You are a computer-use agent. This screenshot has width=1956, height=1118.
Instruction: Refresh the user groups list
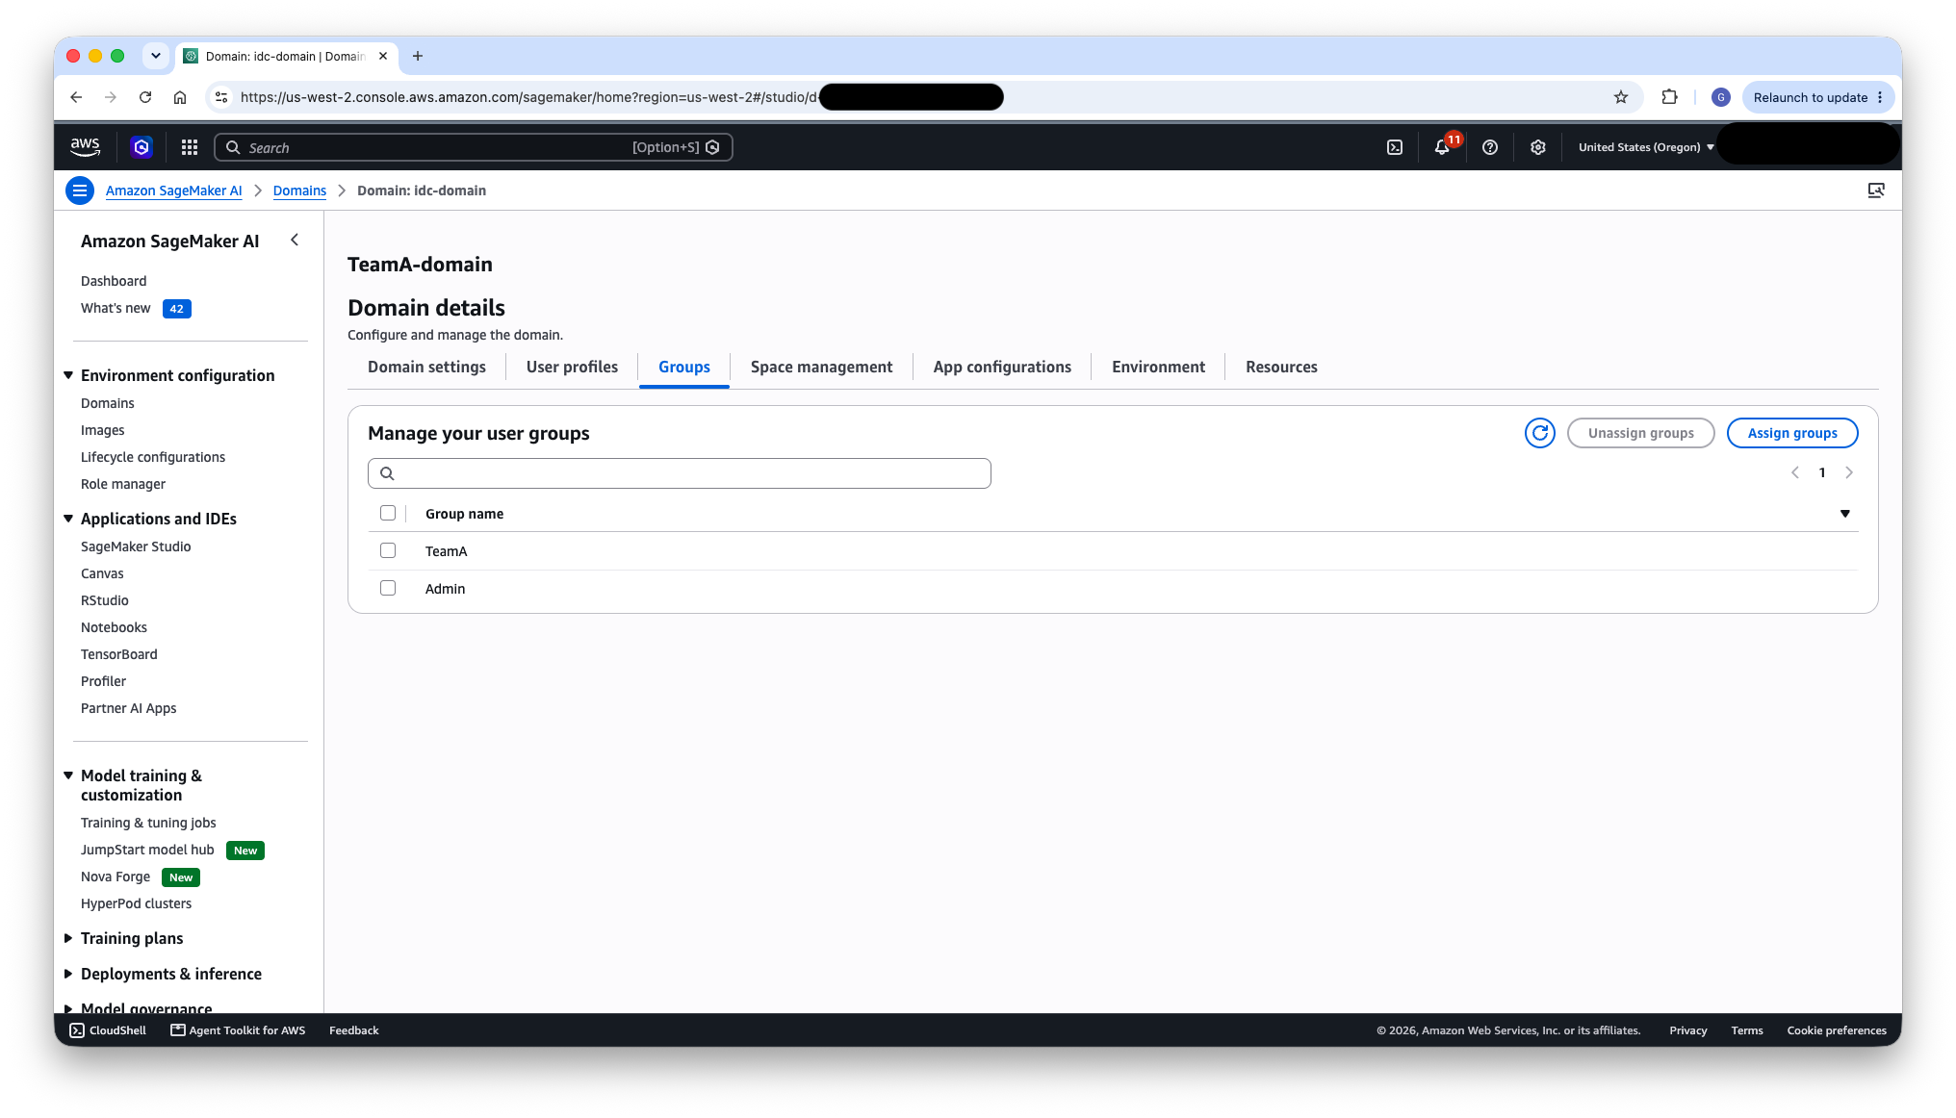click(1540, 433)
